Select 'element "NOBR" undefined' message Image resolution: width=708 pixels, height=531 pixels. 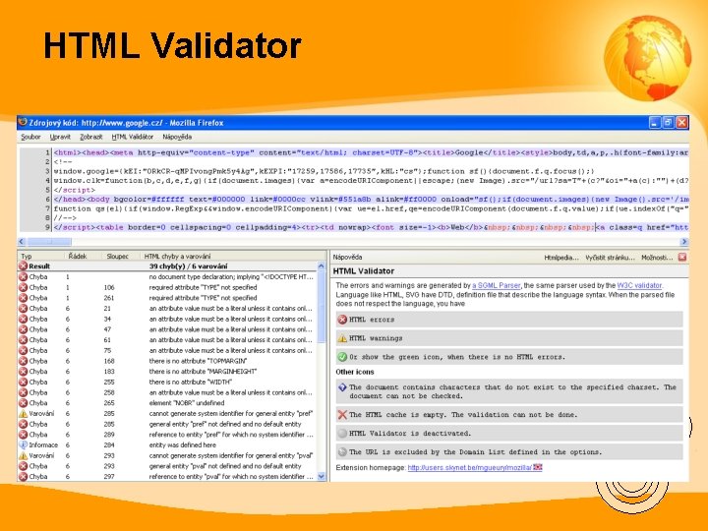coord(187,403)
